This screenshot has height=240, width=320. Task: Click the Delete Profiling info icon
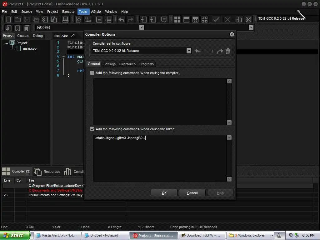click(248, 20)
